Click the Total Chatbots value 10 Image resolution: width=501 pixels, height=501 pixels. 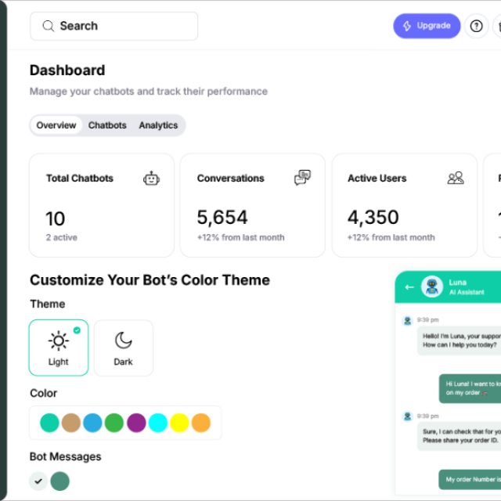56,218
